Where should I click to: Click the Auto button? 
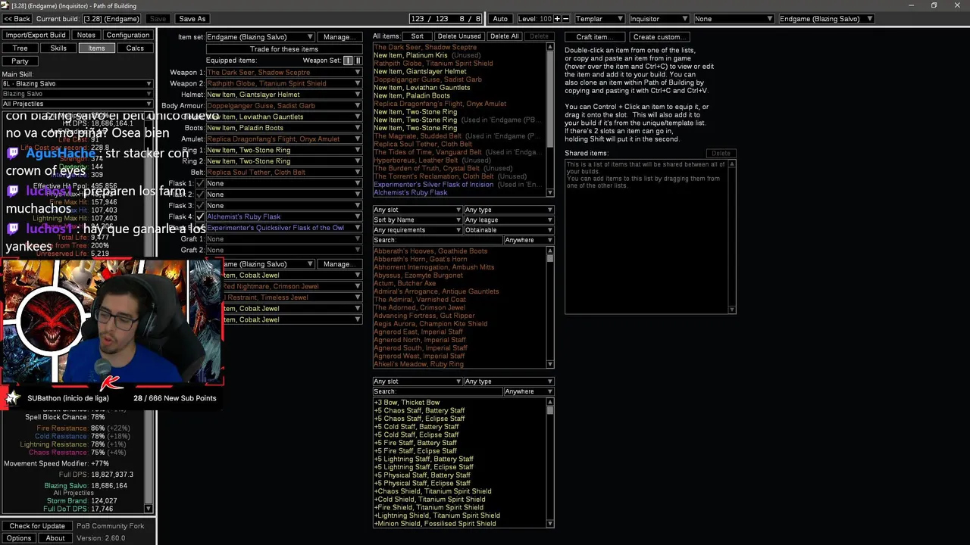500,19
